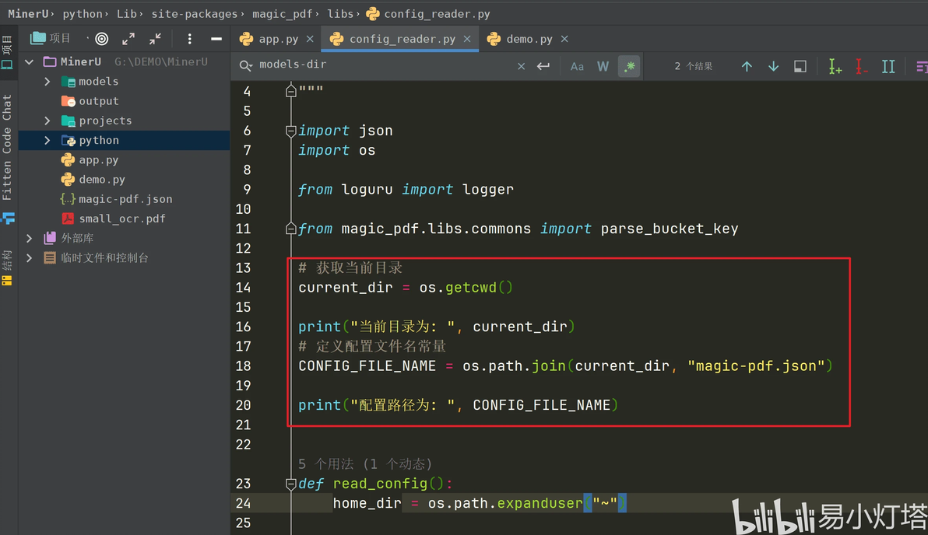Collapse the MinerU root project node
The height and width of the screenshot is (535, 928).
tap(30, 61)
